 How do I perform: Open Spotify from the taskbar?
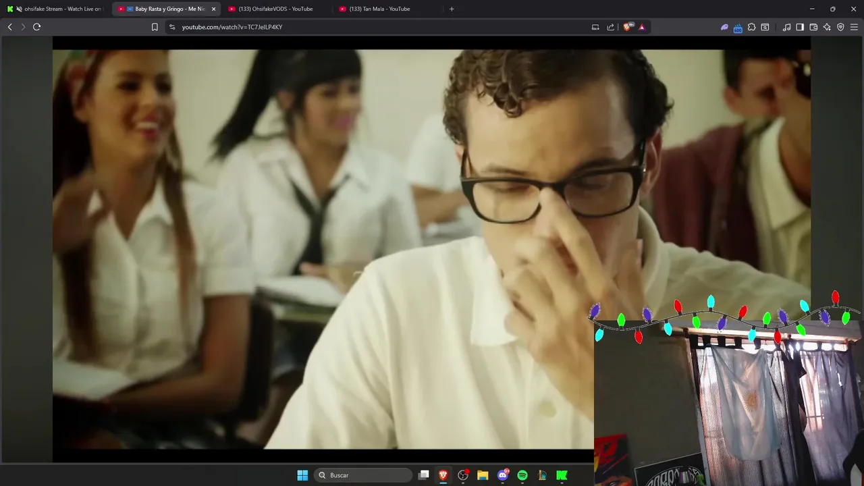point(522,475)
